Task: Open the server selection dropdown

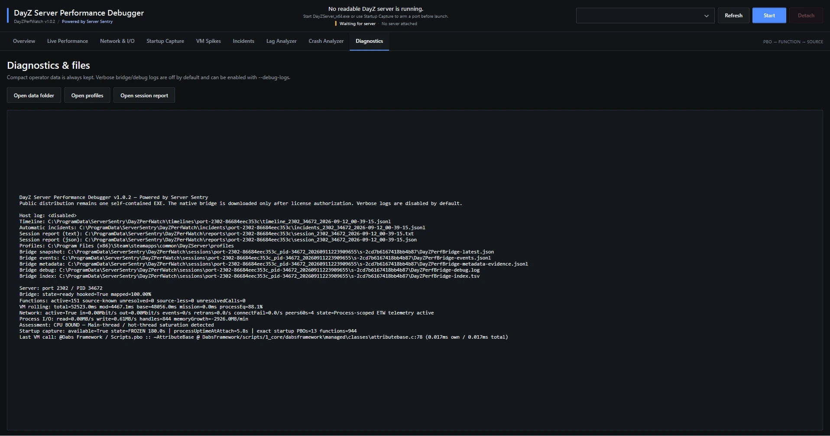Action: click(x=645, y=16)
